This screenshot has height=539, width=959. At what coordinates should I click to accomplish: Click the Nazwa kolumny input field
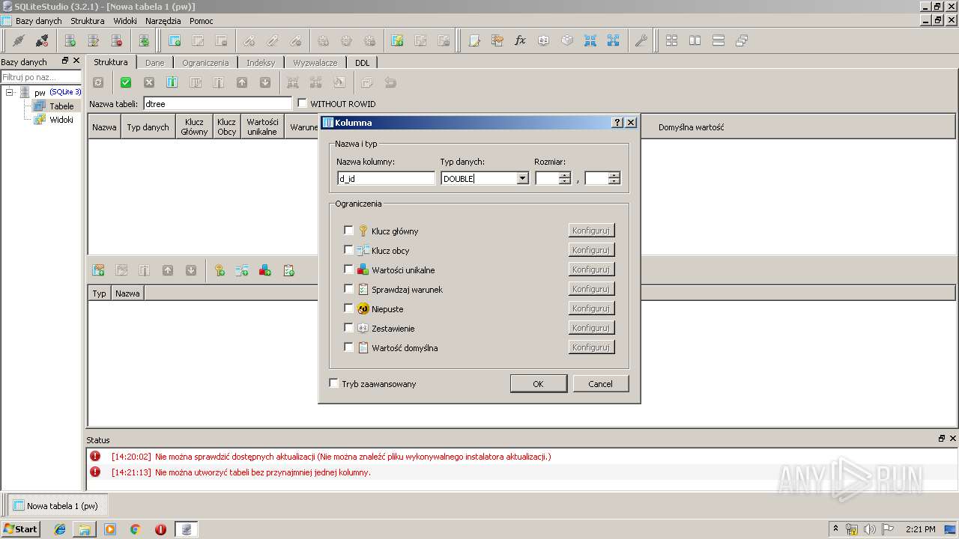[x=386, y=178]
